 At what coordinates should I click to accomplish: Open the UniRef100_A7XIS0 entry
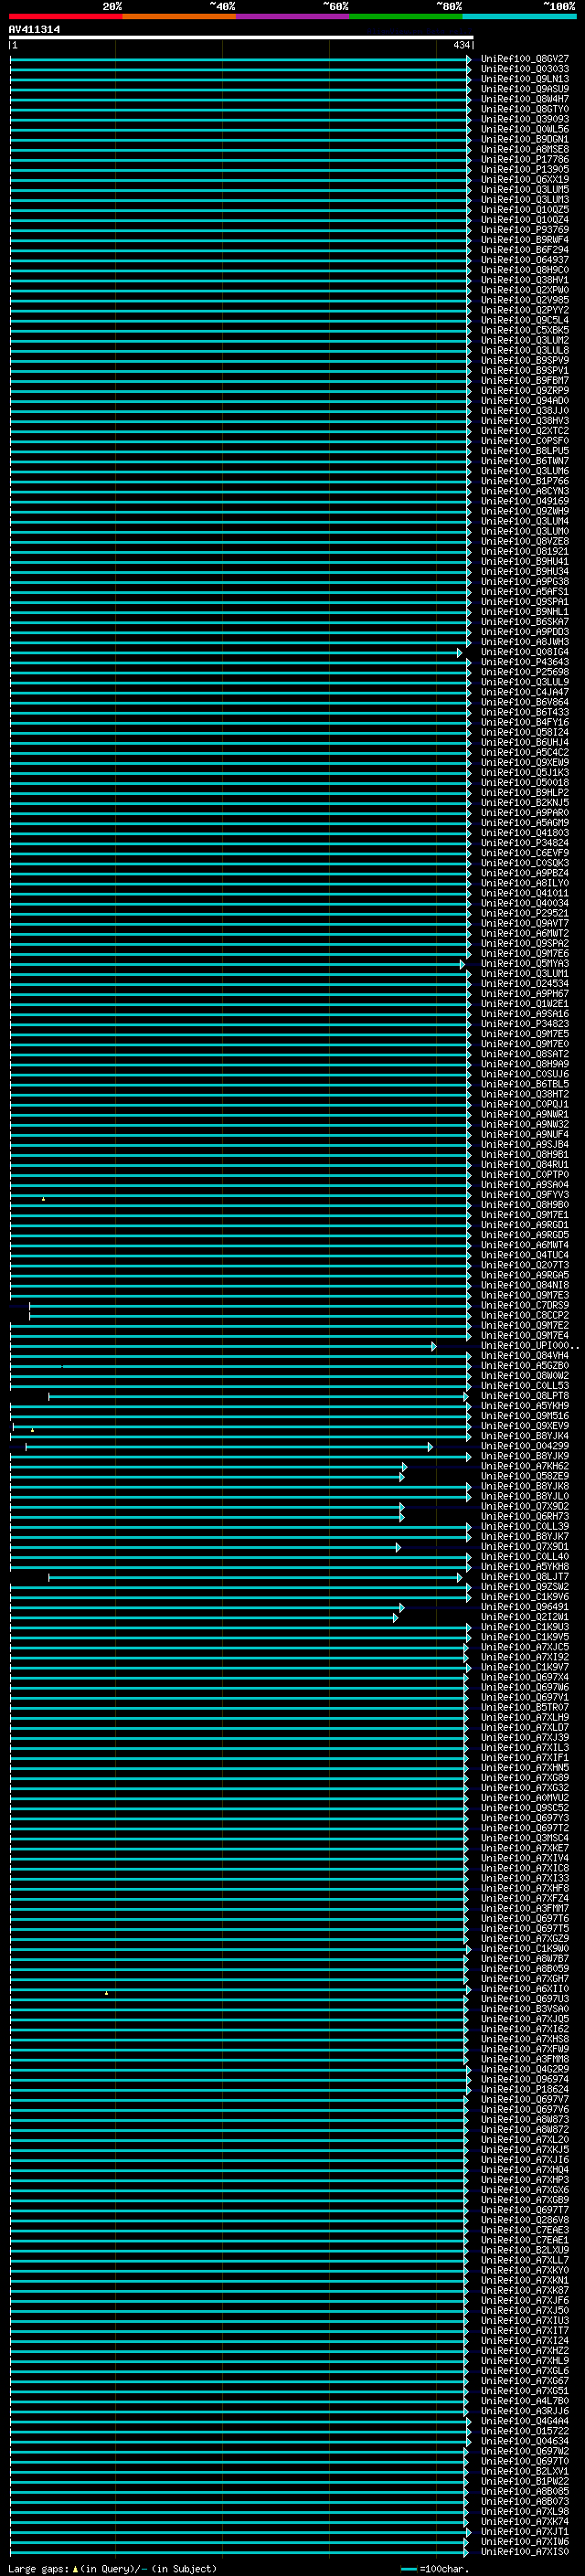tap(525, 2551)
